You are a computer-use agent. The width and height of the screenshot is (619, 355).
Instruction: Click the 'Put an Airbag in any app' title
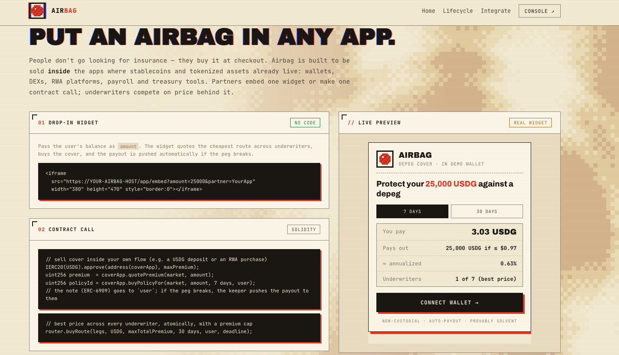coord(212,37)
